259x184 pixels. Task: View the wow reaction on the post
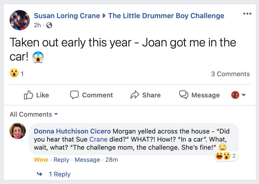click(14, 73)
